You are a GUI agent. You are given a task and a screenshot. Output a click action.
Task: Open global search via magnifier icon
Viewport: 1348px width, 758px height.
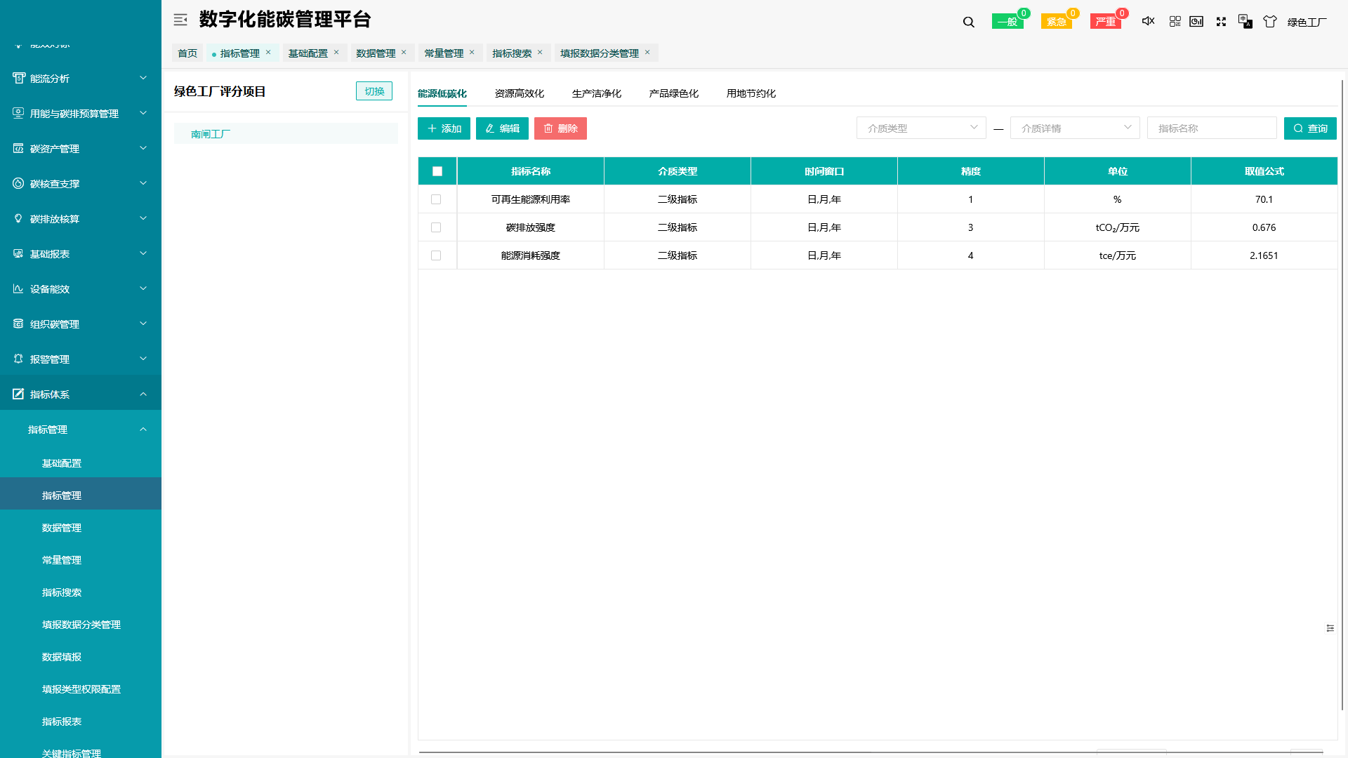968,22
